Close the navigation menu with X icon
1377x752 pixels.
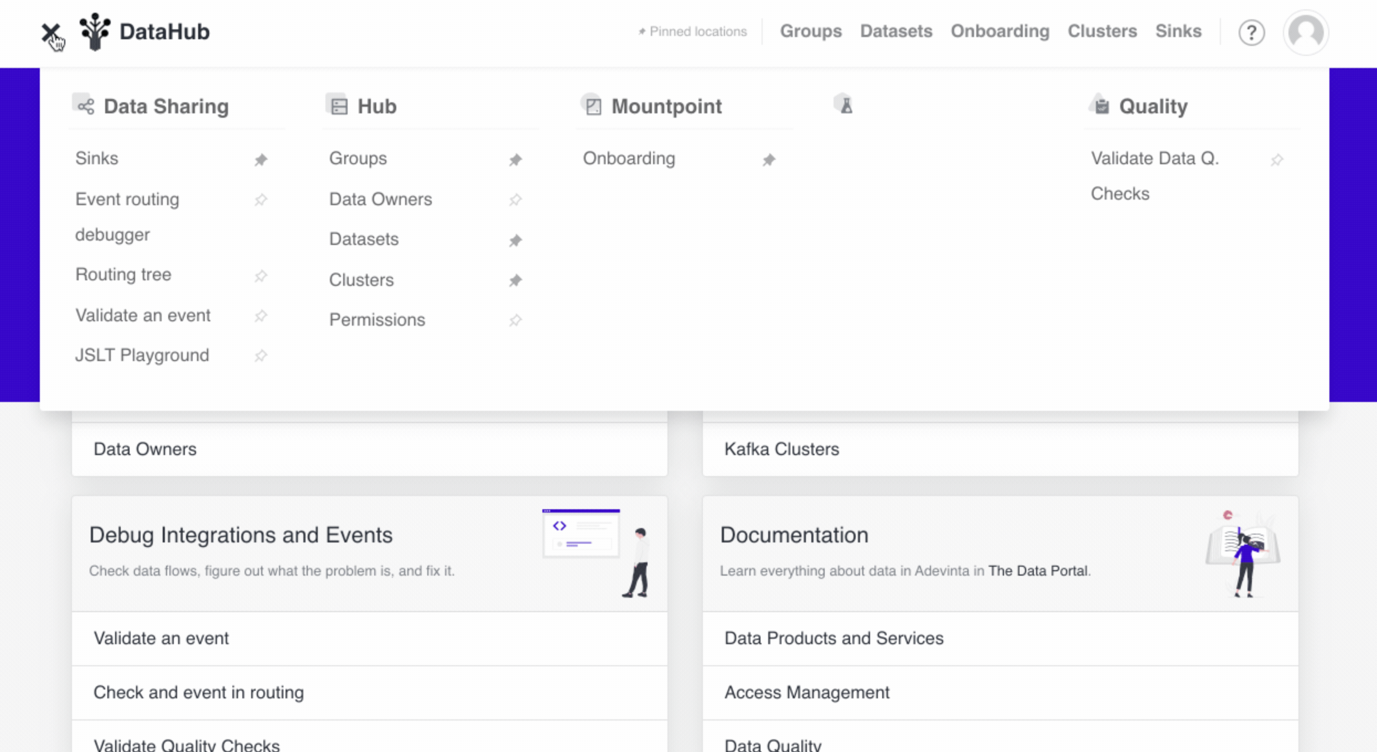51,33
